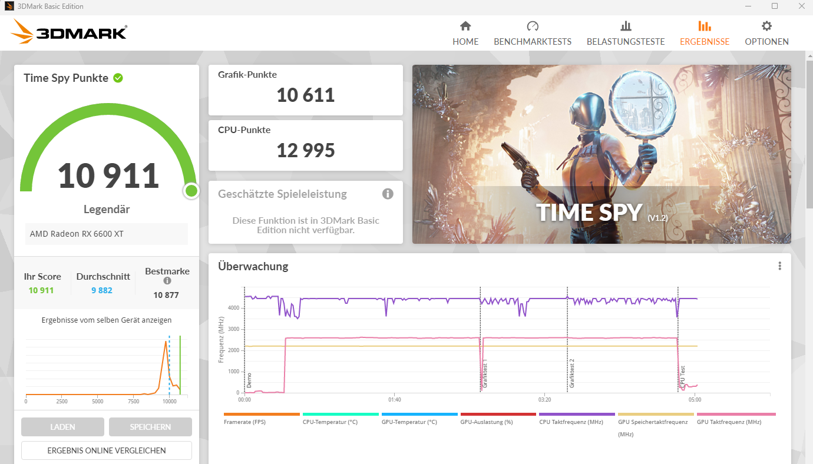Click the 3DMark title bar app icon
Image resolution: width=813 pixels, height=464 pixels.
point(8,6)
